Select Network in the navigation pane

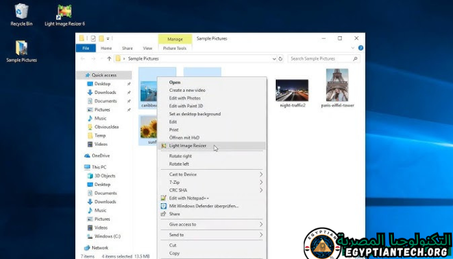[99, 247]
